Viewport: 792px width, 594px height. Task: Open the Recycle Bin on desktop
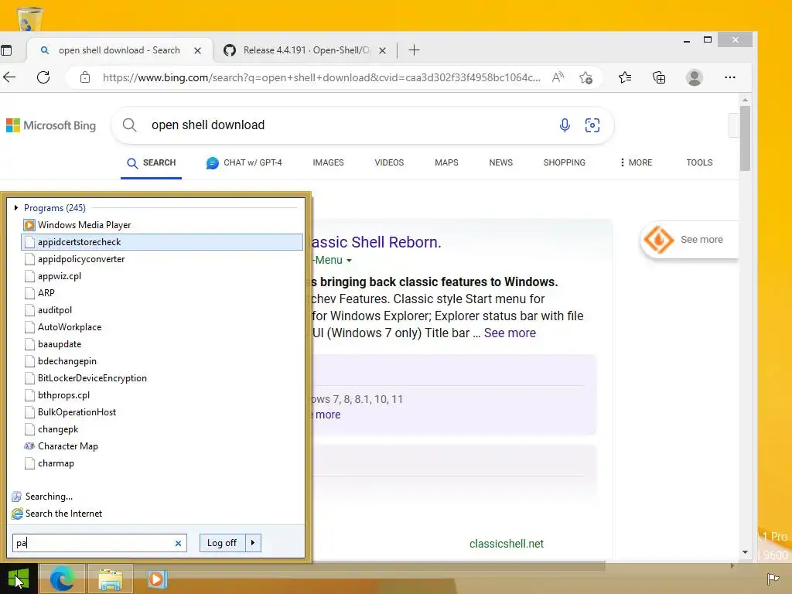pos(30,19)
